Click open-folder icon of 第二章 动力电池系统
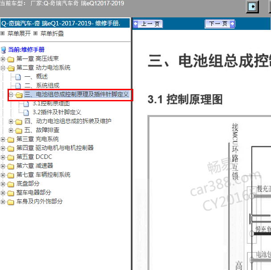Viewport: 271px width, 270px height. pos(11,68)
